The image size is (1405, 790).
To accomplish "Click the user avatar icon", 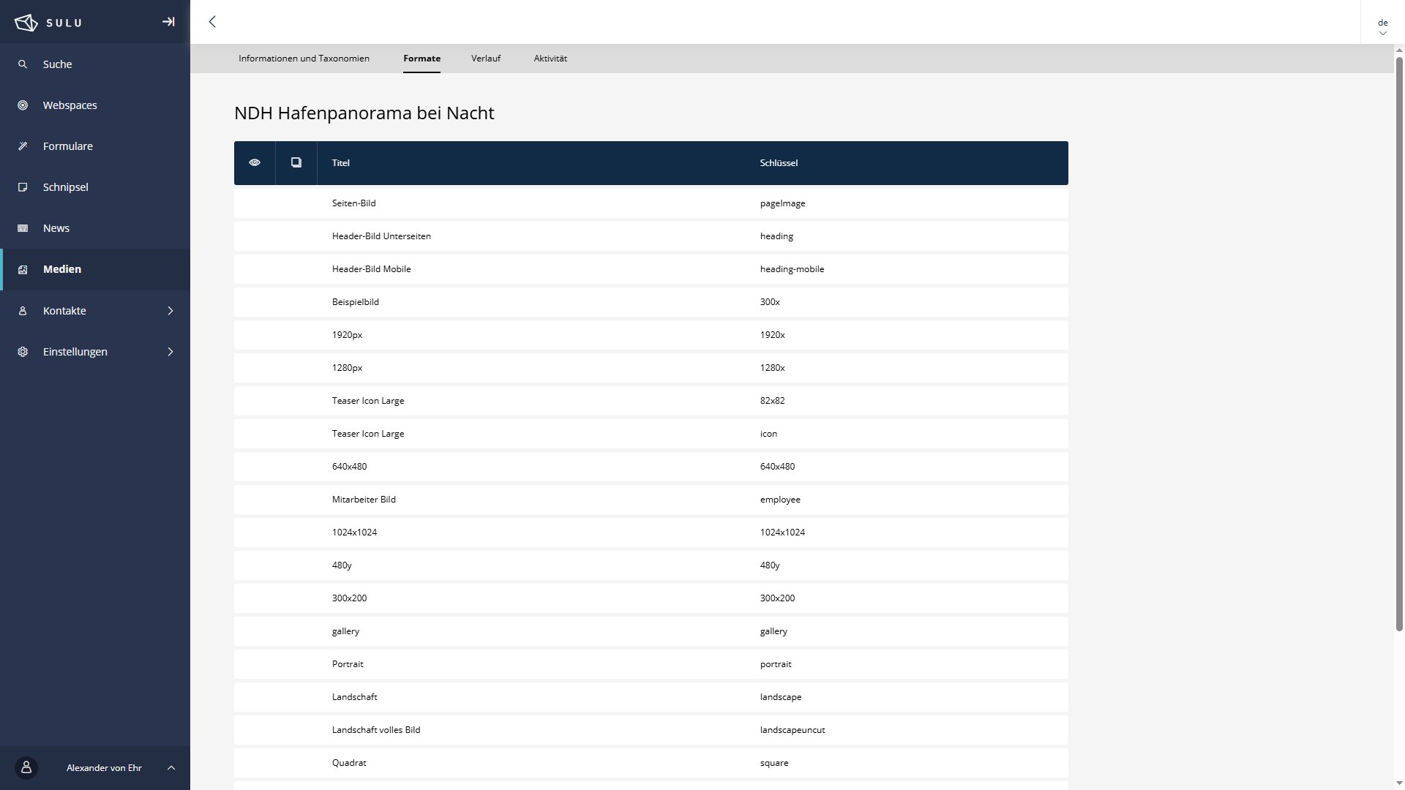I will click(x=26, y=767).
